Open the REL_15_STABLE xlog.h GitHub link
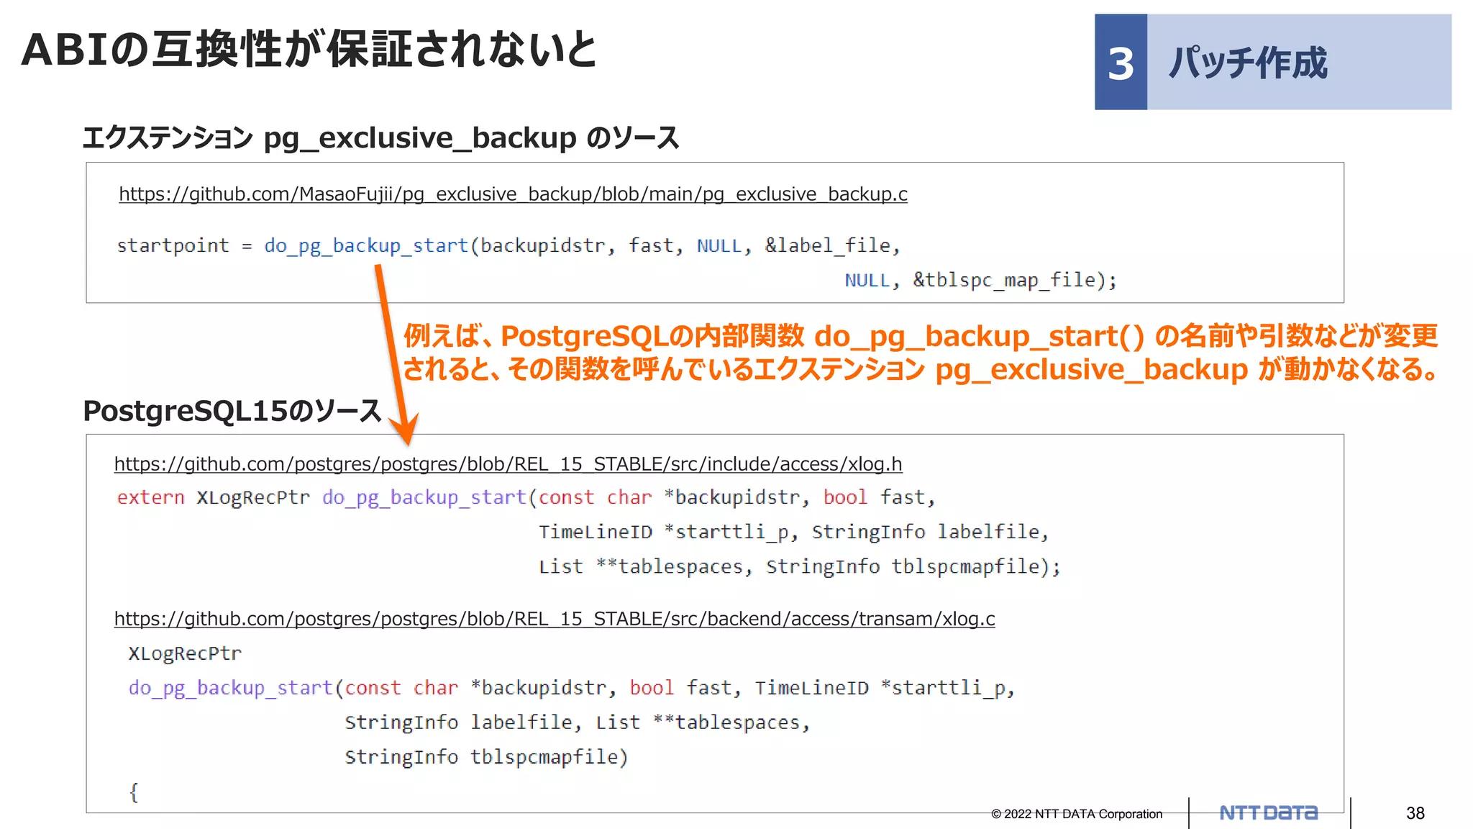 (x=508, y=464)
